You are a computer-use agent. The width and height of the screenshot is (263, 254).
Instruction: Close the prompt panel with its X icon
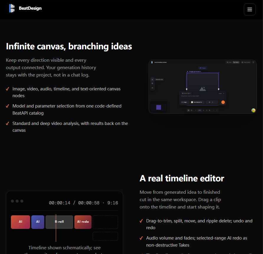[223, 94]
